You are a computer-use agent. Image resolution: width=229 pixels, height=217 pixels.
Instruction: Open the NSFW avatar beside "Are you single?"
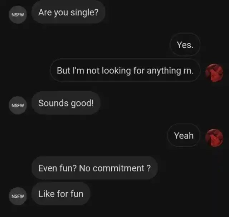coord(18,15)
